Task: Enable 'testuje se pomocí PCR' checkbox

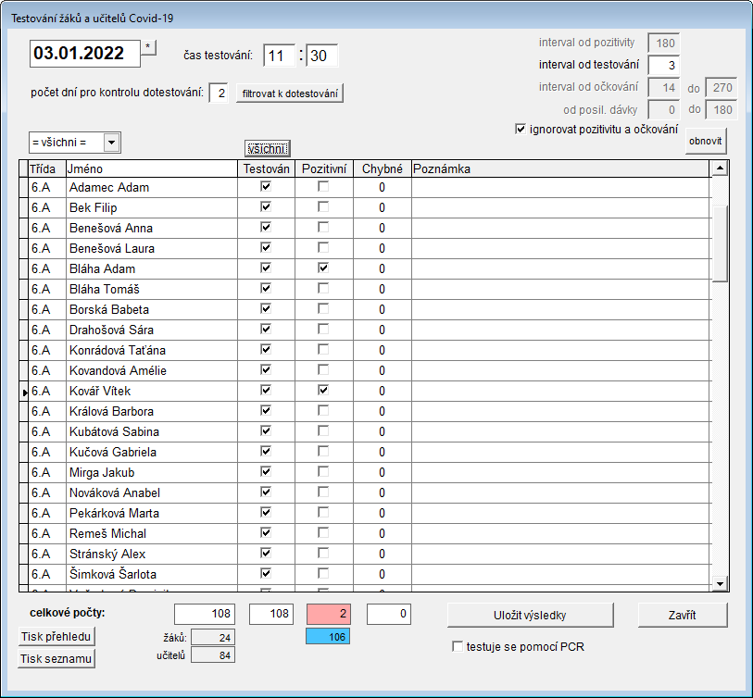Action: [x=458, y=647]
